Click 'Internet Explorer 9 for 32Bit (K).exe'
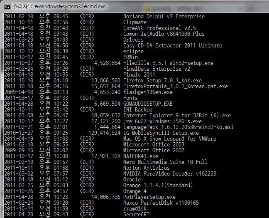269x218 pixels. point(177,116)
